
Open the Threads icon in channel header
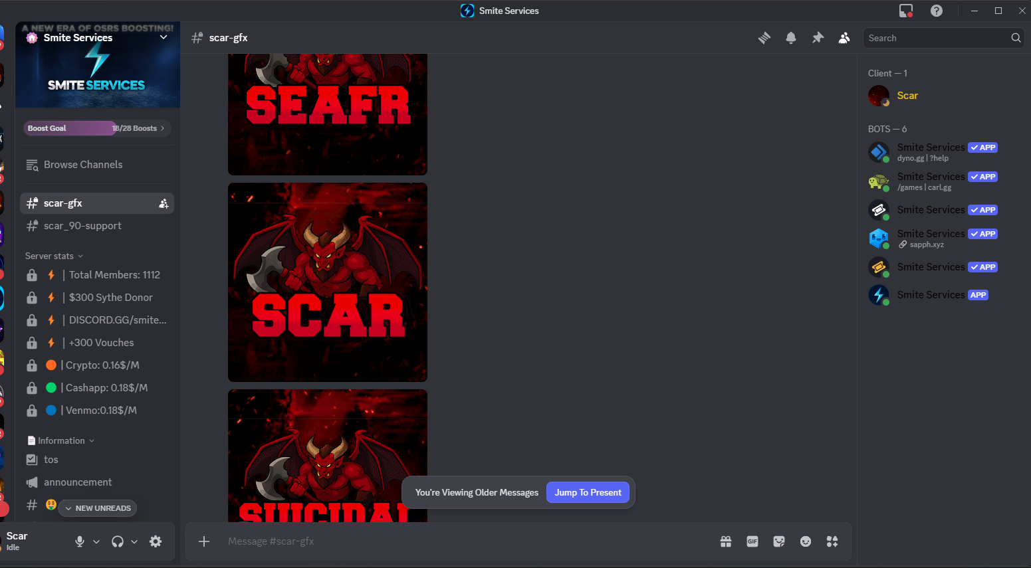[x=764, y=38]
